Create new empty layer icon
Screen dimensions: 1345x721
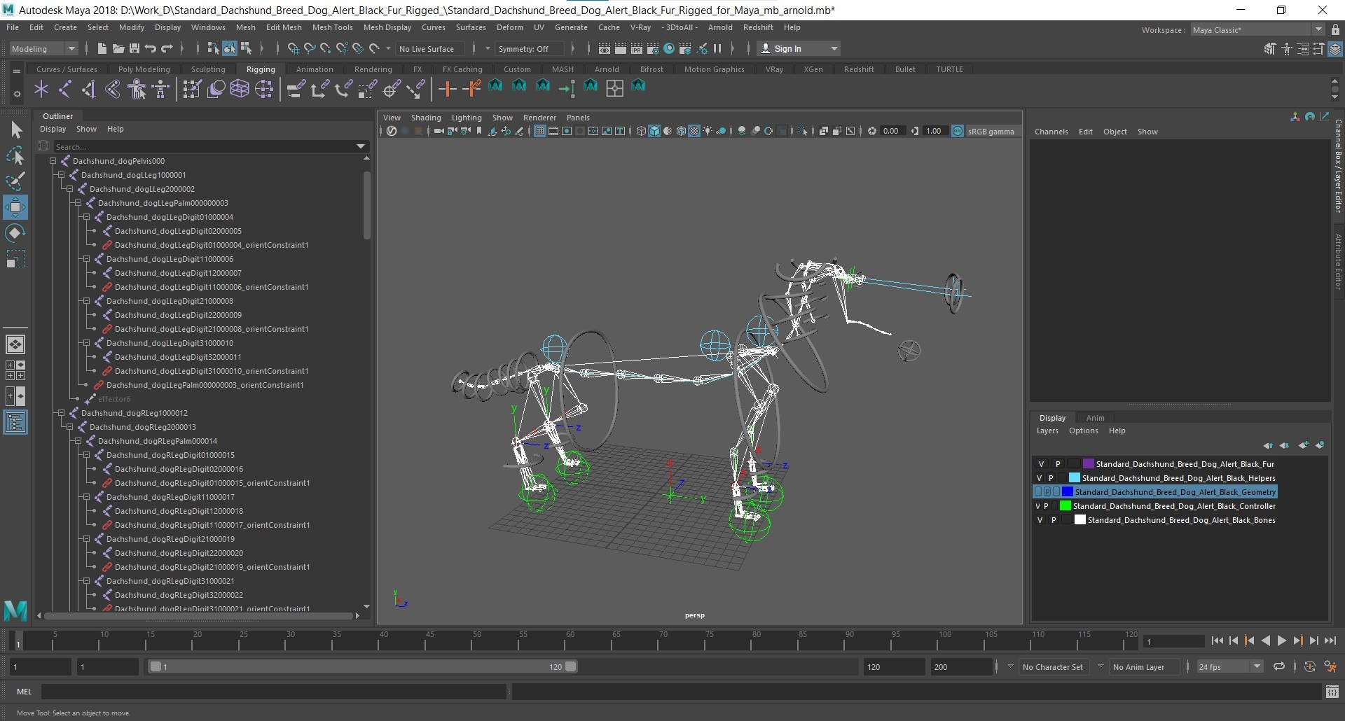(1303, 445)
